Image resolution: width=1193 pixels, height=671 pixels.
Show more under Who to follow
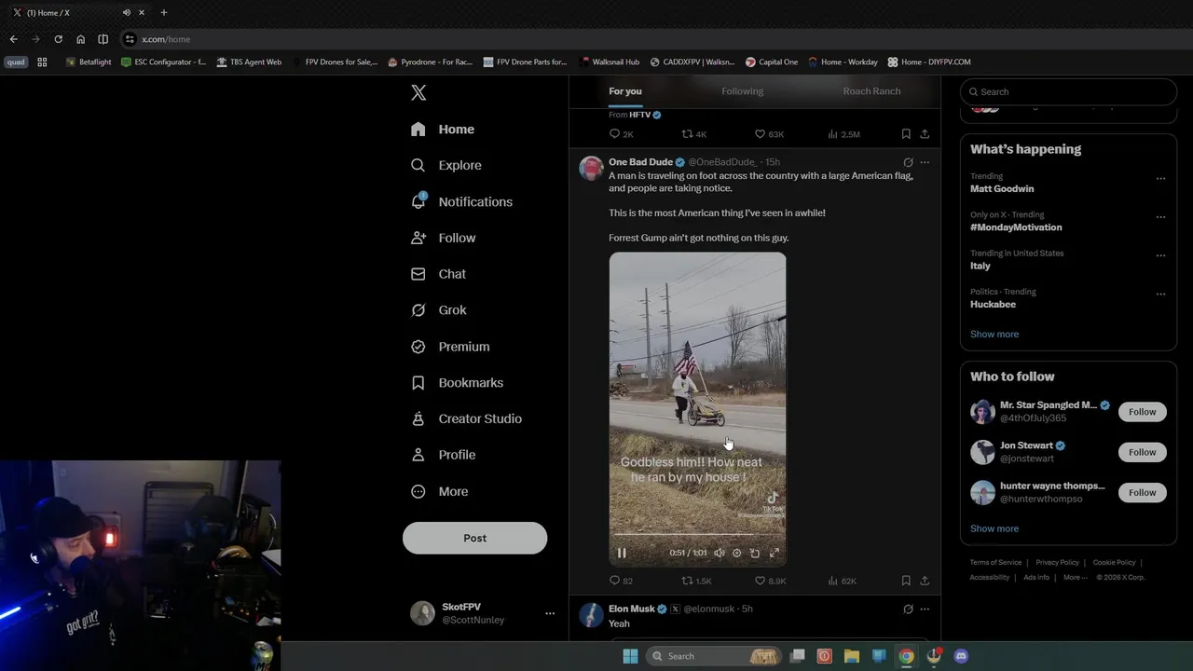(994, 528)
